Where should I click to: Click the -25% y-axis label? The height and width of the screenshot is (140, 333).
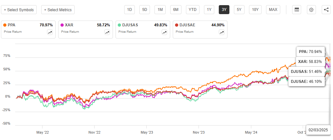pos(6,110)
